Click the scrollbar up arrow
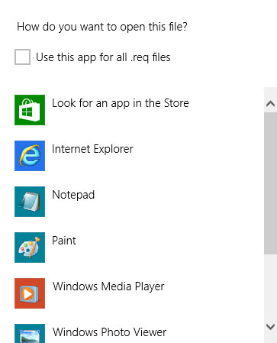 [270, 104]
